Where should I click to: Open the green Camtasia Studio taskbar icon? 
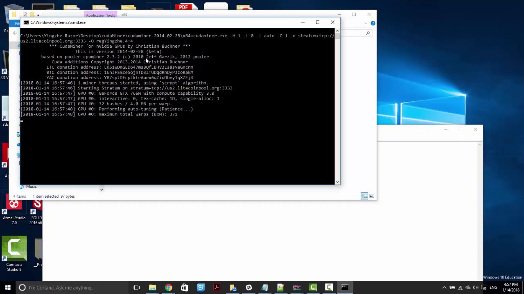pyautogui.click(x=313, y=287)
